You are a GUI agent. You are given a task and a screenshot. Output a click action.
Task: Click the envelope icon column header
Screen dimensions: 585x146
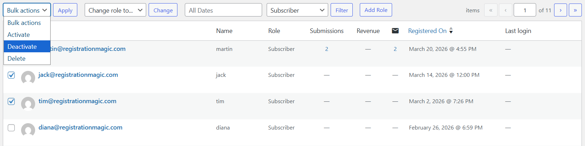pos(395,31)
